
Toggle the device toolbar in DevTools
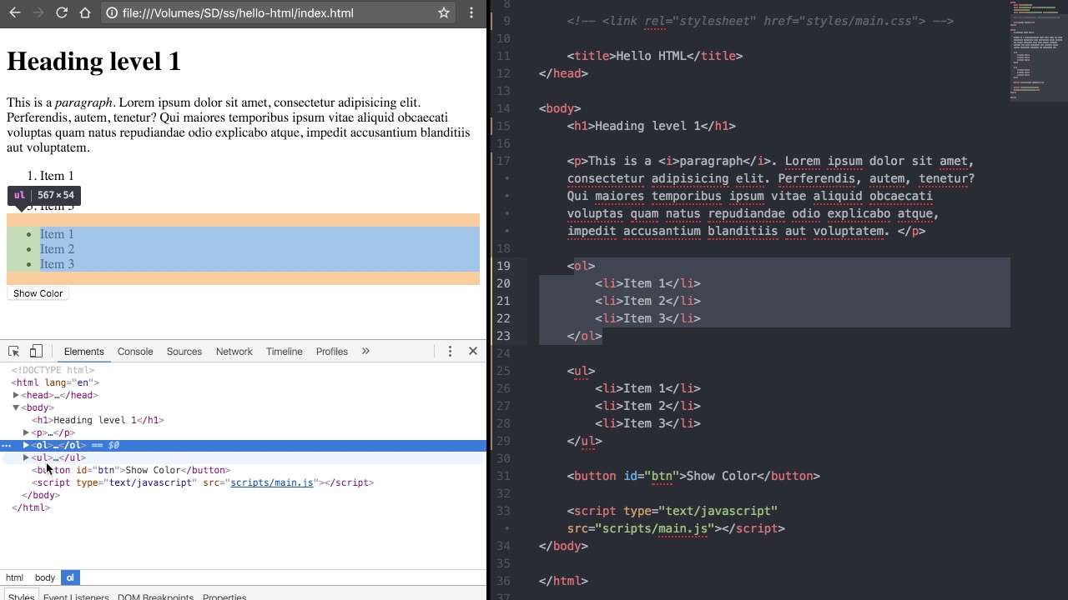[36, 352]
